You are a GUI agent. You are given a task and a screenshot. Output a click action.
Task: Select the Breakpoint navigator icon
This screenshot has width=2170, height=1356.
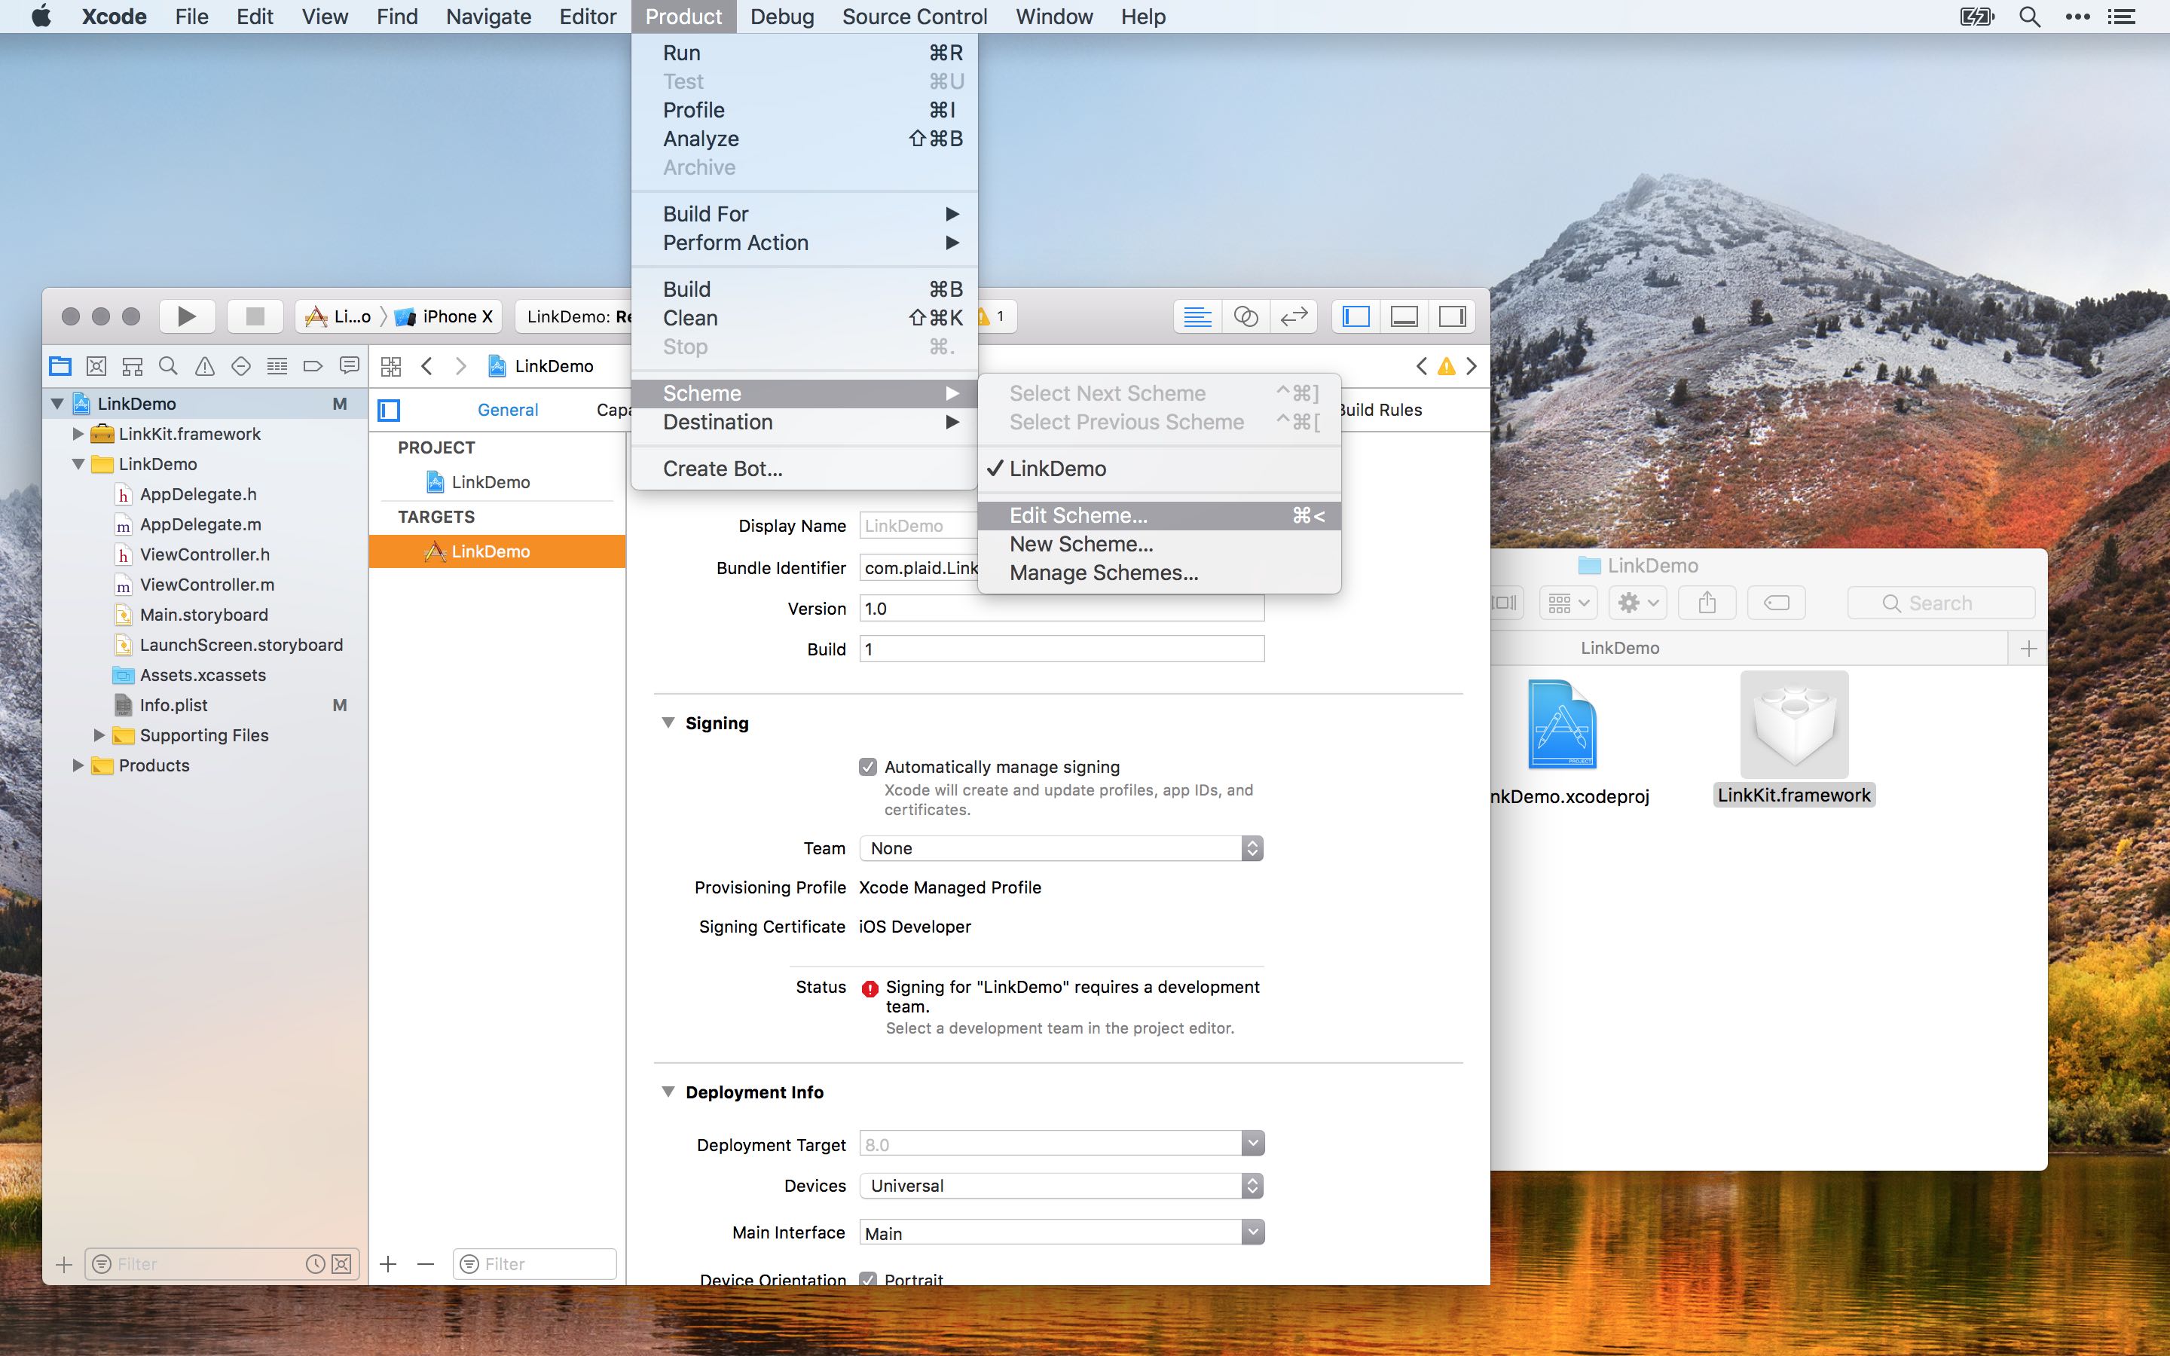coord(311,365)
